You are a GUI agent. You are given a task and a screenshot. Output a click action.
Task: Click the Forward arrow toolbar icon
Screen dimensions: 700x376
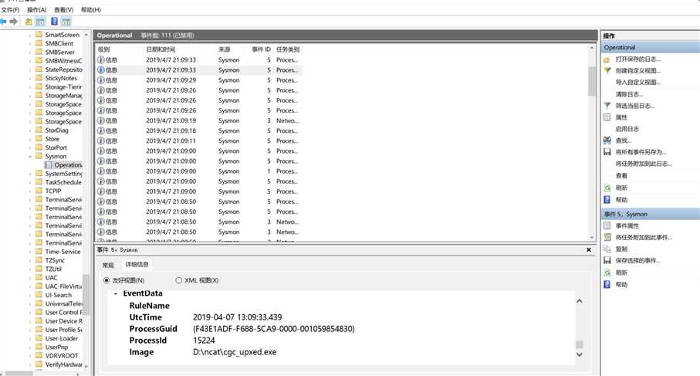point(14,22)
